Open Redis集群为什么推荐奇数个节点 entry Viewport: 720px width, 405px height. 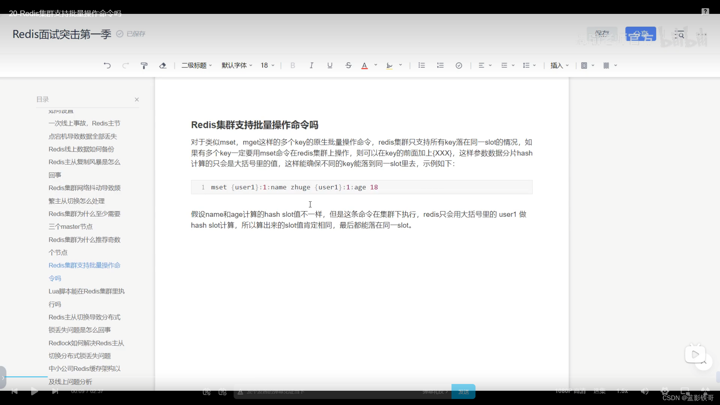click(x=84, y=246)
